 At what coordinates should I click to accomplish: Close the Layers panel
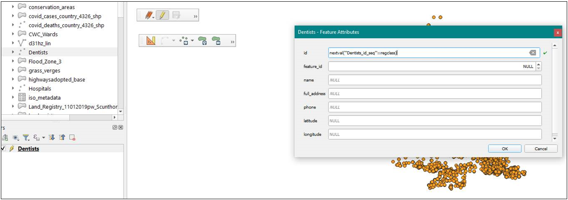(x=121, y=128)
